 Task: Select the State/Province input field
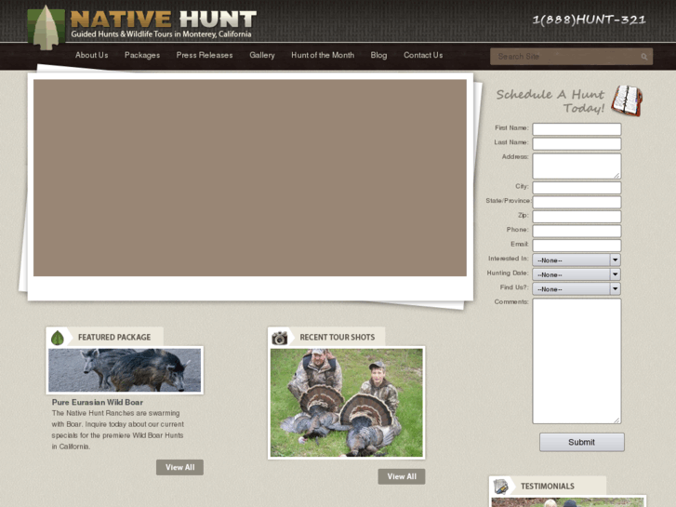click(577, 202)
